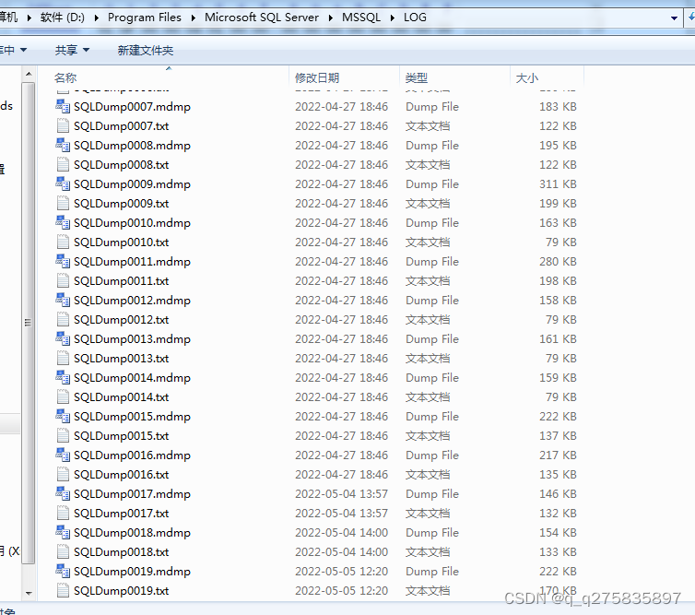695x615 pixels.
Task: Click the 163 KB size value
Action: pos(558,222)
